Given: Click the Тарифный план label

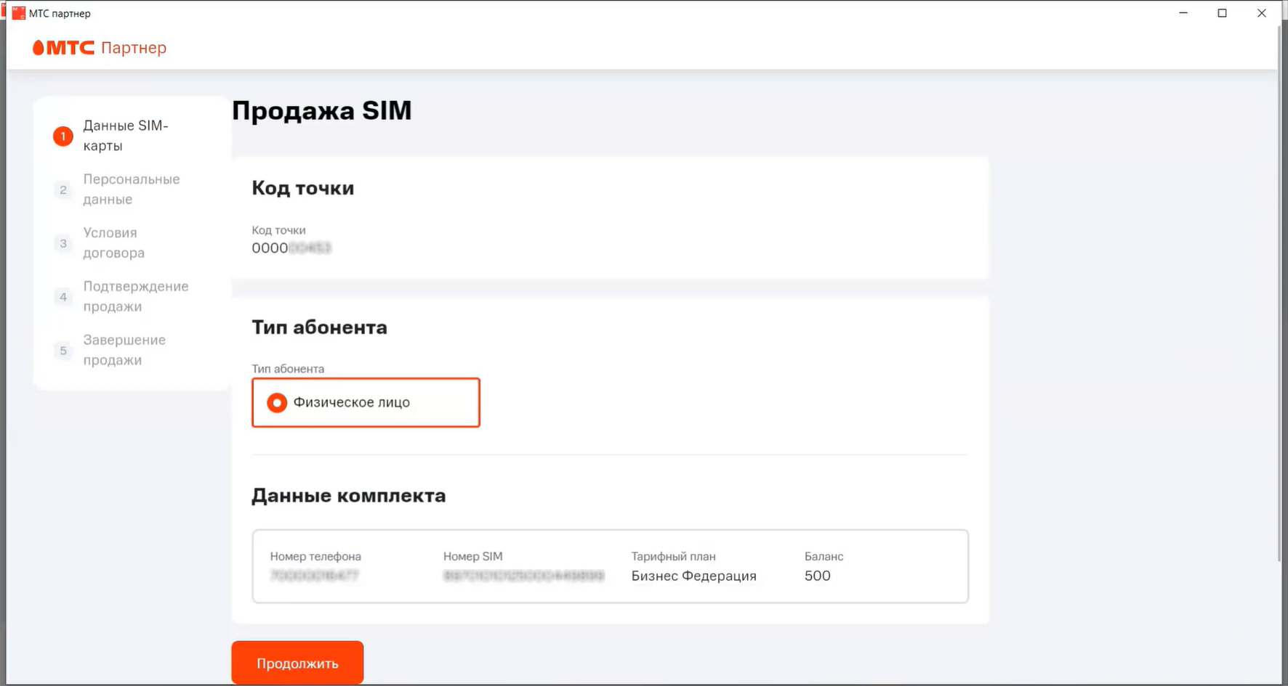Looking at the screenshot, I should pos(674,557).
